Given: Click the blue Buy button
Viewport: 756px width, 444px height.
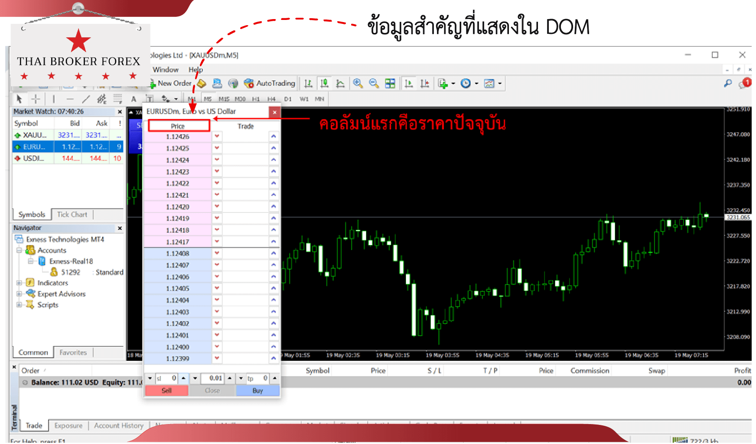Looking at the screenshot, I should click(x=257, y=391).
